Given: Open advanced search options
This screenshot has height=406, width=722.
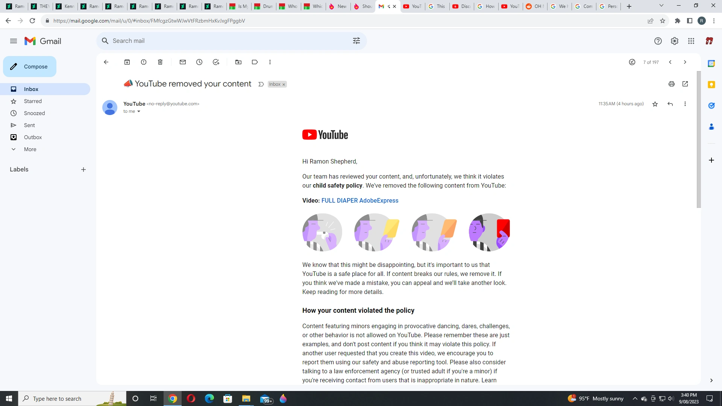Looking at the screenshot, I should 356,41.
